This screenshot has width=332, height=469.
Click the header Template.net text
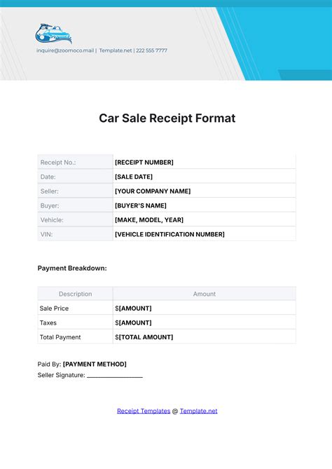click(x=116, y=50)
